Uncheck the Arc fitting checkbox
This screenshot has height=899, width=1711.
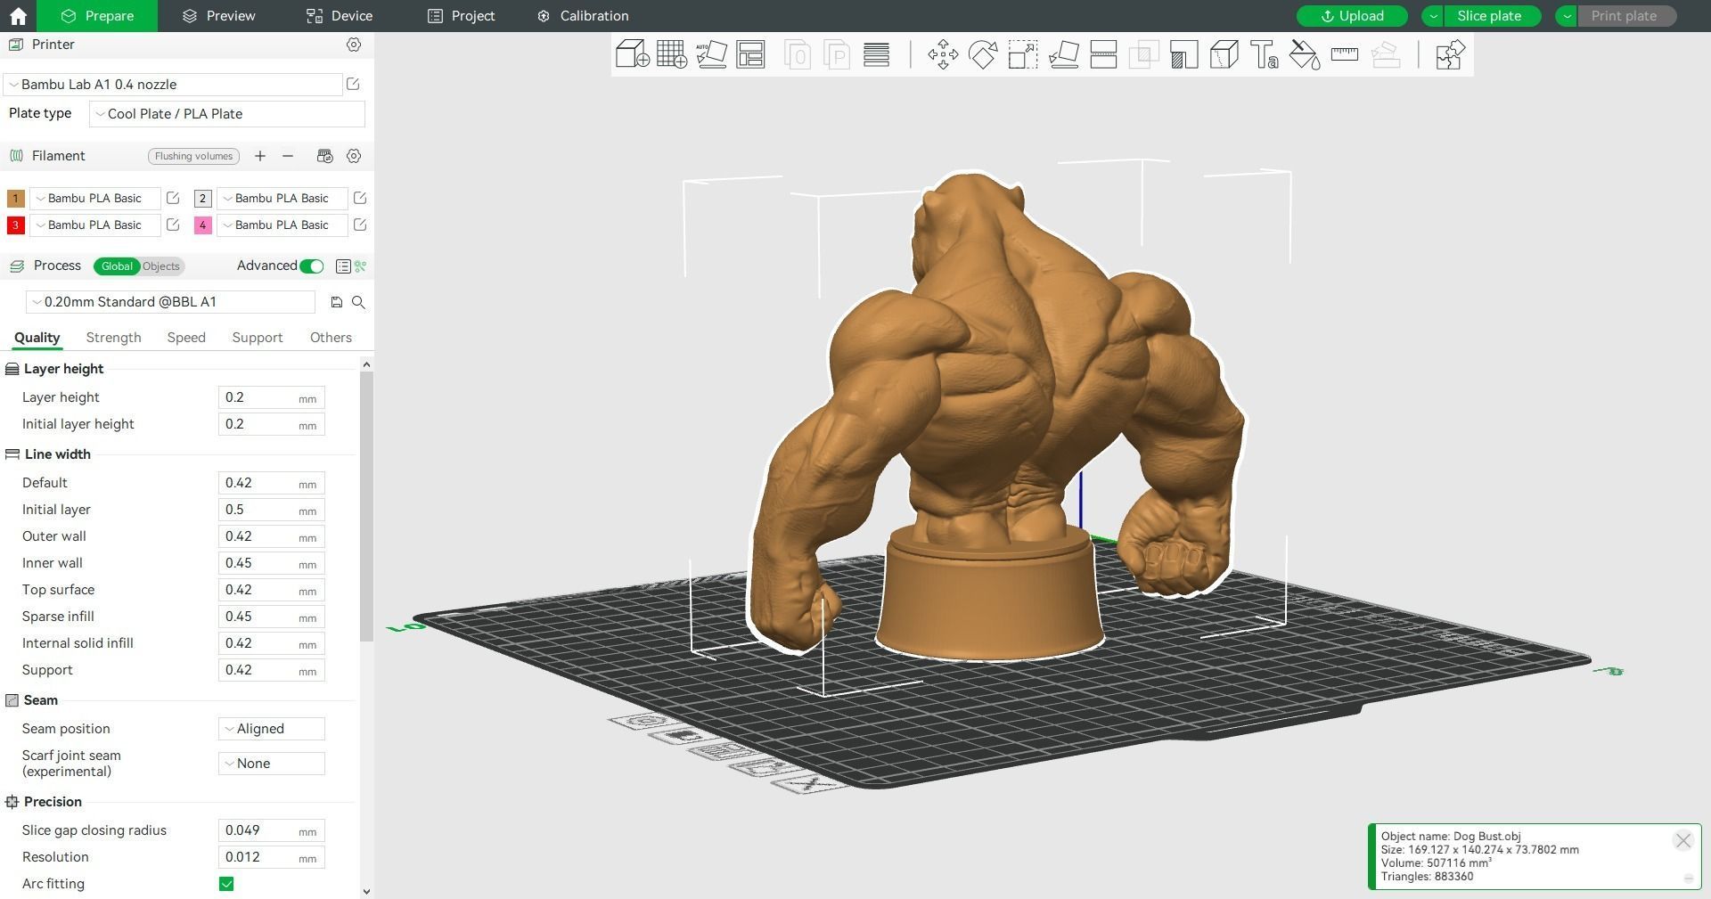coord(226,884)
